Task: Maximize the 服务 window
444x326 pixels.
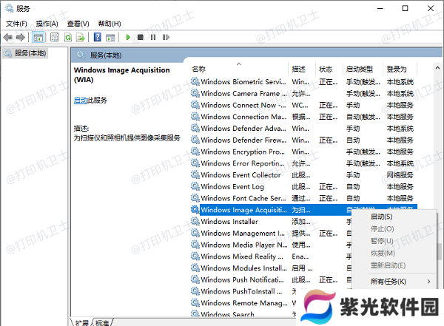Action: [x=406, y=8]
